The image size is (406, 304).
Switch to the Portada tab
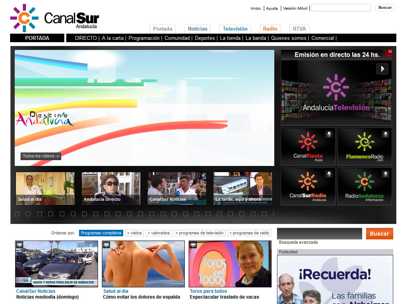(x=163, y=29)
